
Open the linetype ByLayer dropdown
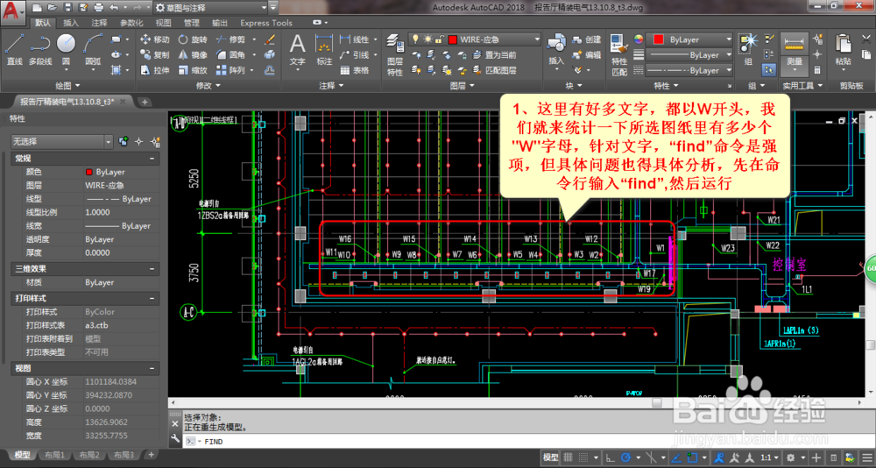(689, 70)
